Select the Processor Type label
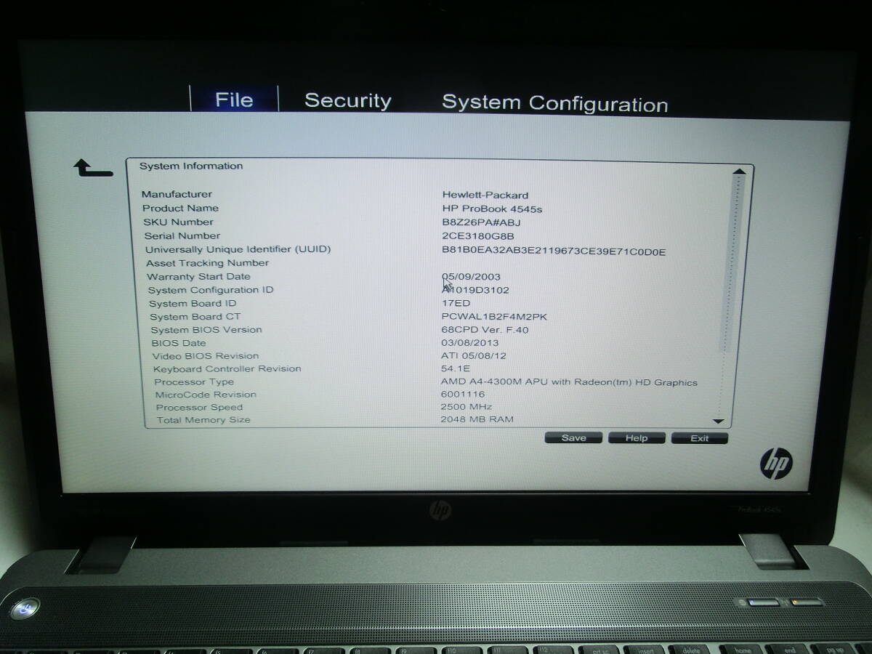Image resolution: width=872 pixels, height=654 pixels. (x=194, y=381)
